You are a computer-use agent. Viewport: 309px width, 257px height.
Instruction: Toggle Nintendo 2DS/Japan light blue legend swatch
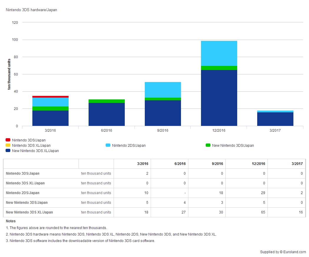pos(108,145)
